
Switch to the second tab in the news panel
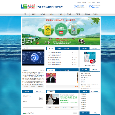click(x=59, y=49)
